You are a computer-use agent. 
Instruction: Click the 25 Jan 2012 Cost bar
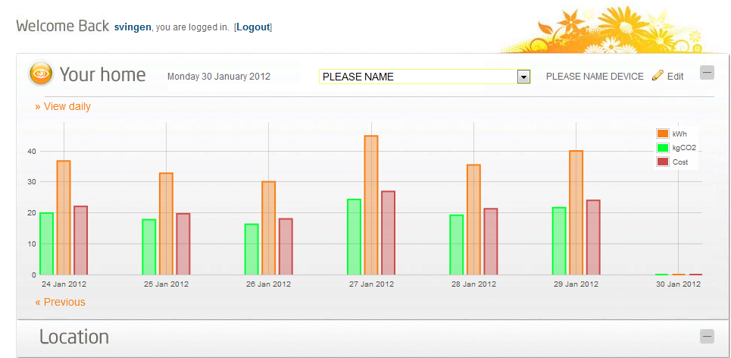(x=183, y=243)
